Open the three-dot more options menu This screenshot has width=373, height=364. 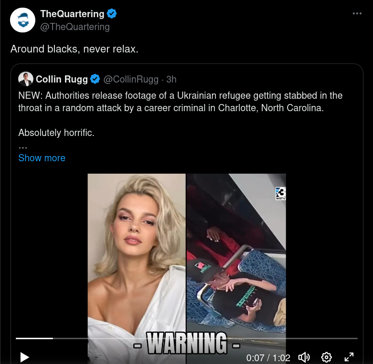point(357,13)
